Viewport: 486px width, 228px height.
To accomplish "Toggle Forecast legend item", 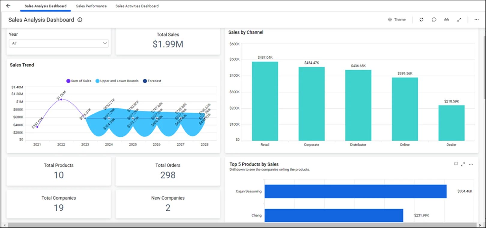I will [152, 81].
